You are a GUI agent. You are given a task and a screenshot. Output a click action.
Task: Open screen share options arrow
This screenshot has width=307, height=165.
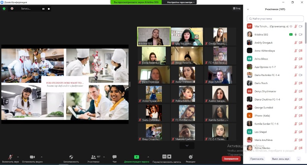pos(148,157)
